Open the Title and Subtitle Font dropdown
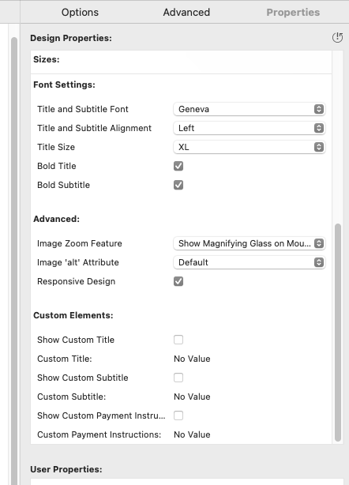The height and width of the screenshot is (485, 349). point(250,109)
